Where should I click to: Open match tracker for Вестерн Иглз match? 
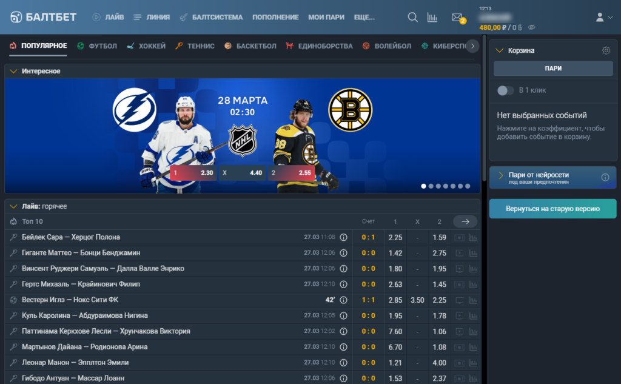pyautogui.click(x=460, y=300)
